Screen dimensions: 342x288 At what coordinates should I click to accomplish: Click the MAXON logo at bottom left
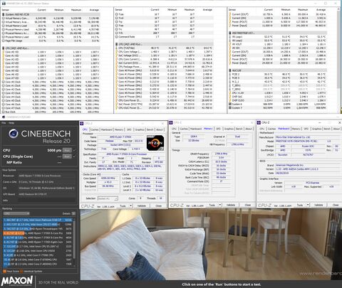coord(17,281)
